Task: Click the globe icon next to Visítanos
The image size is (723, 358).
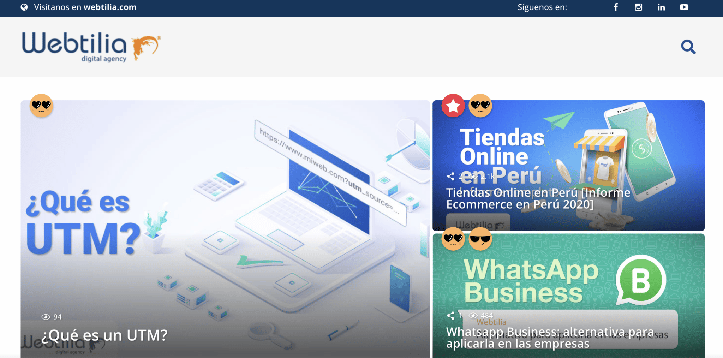Action: (24, 6)
